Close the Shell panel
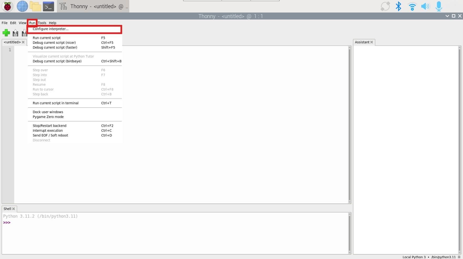463x259 pixels. pyautogui.click(x=13, y=209)
